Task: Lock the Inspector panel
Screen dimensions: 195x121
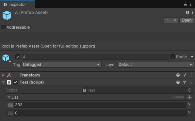Action: coord(185,5)
